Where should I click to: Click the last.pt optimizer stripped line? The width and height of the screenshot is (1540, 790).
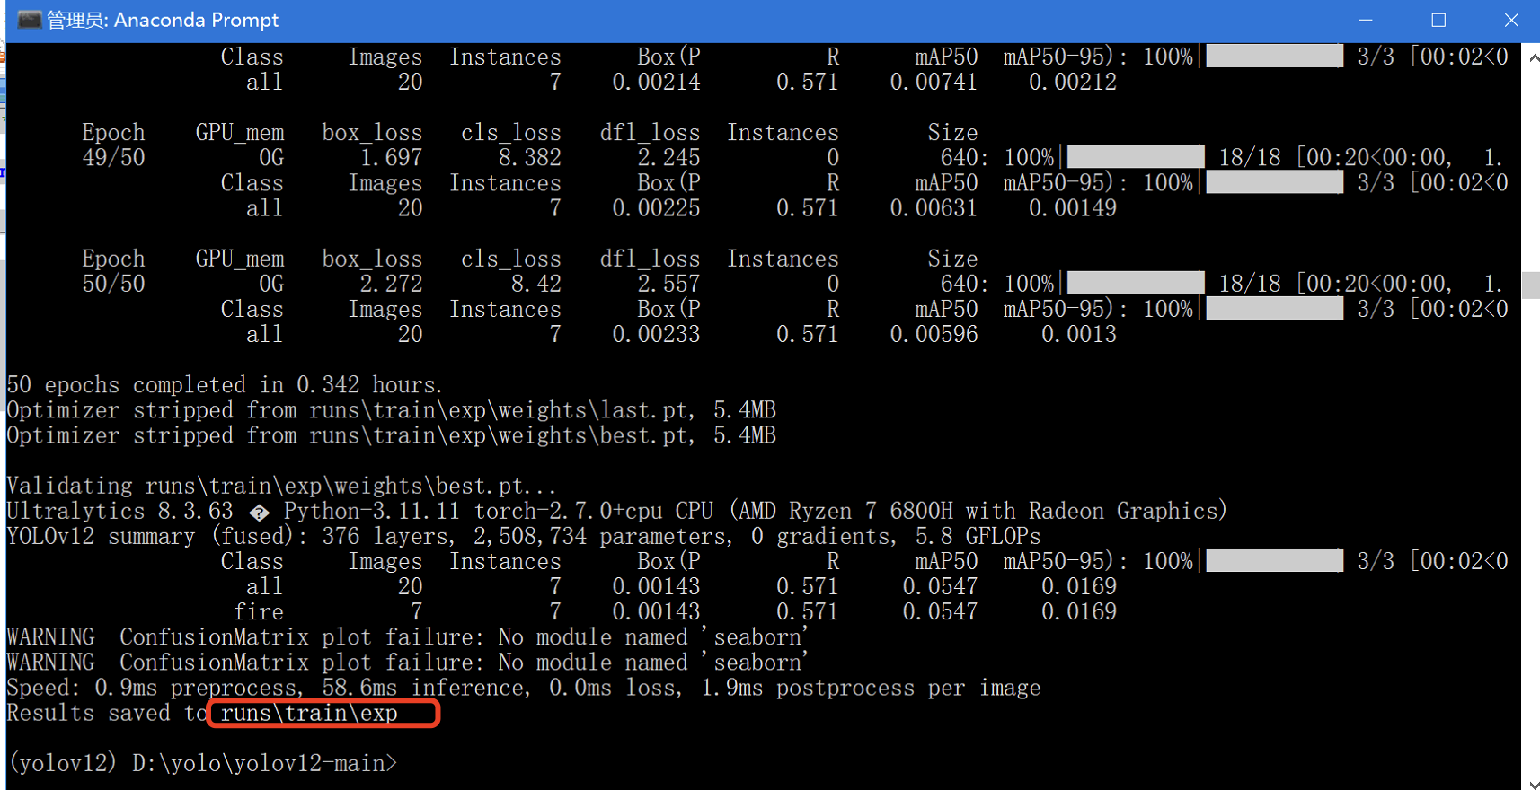coord(392,410)
